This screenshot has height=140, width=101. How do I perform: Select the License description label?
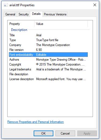[22, 79]
